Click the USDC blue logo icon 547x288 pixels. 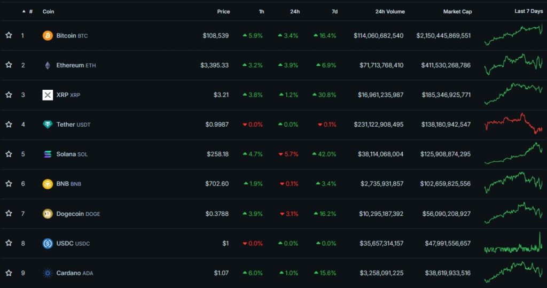48,243
